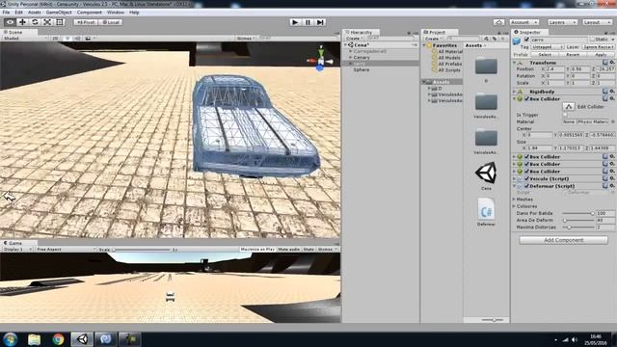Click volume icon in system tray
Viewport: 617px width, 347px height.
[575, 339]
